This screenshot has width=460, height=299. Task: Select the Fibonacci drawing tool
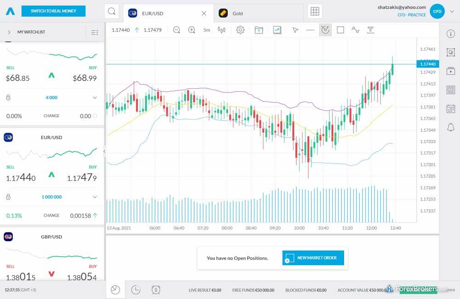click(325, 30)
